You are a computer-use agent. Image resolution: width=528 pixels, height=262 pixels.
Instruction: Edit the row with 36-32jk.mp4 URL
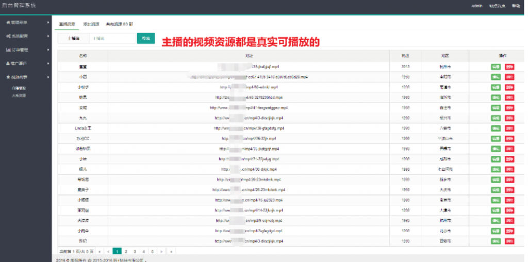tap(496, 139)
